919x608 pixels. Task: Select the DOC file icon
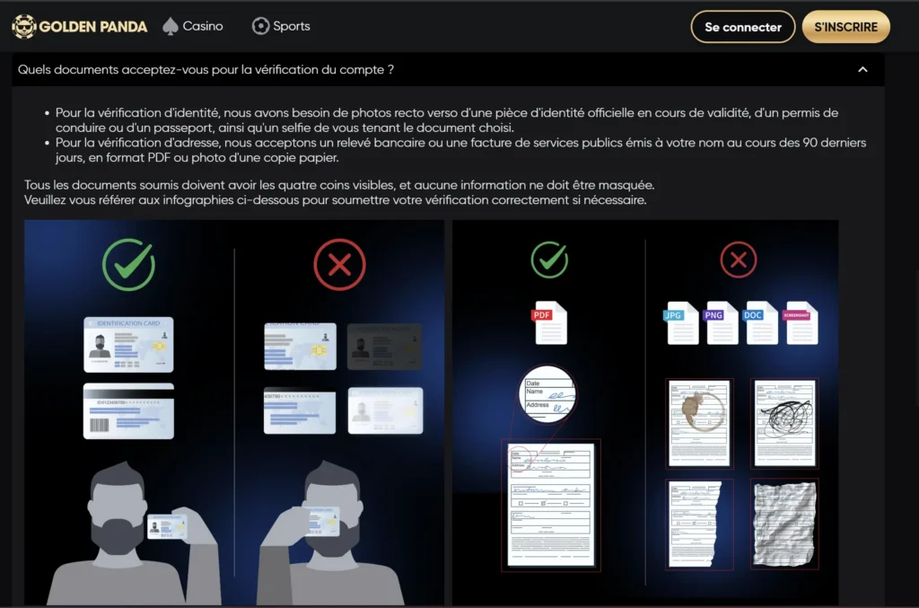(761, 323)
